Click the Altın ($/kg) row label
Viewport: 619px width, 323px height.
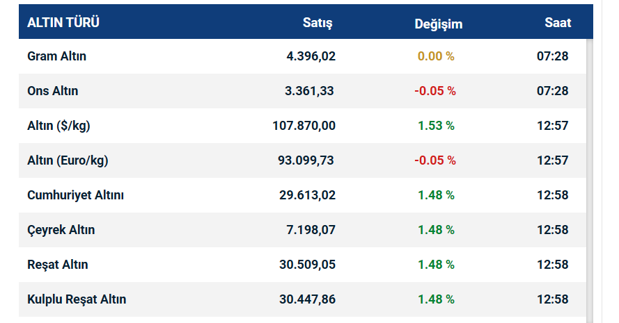coord(58,126)
